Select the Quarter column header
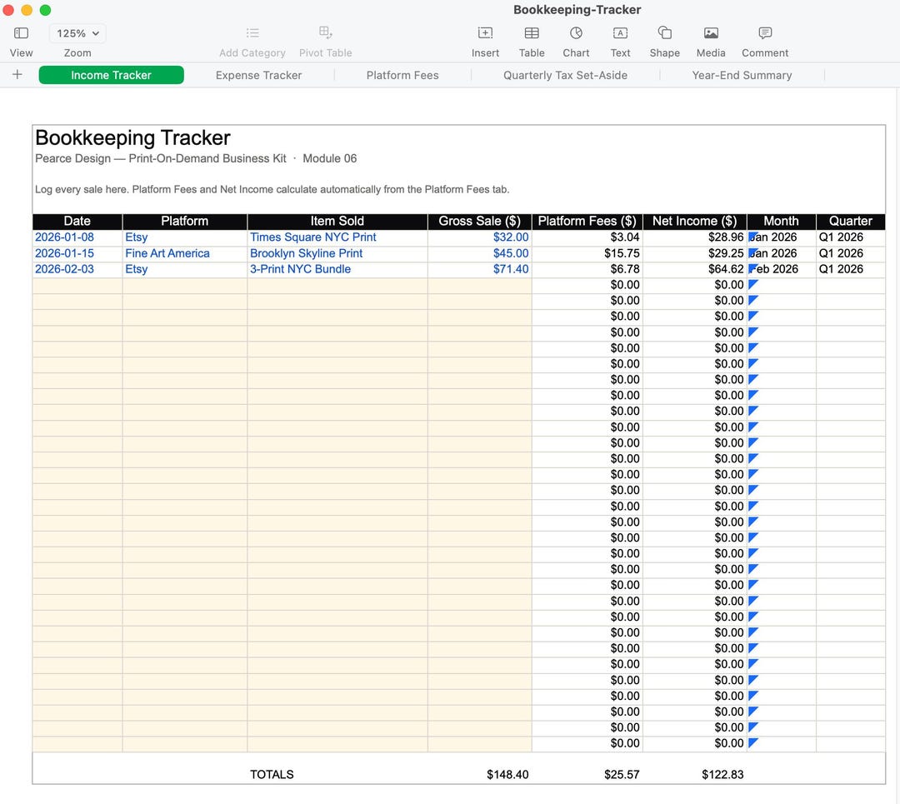Viewport: 900px width, 804px height. tap(851, 222)
